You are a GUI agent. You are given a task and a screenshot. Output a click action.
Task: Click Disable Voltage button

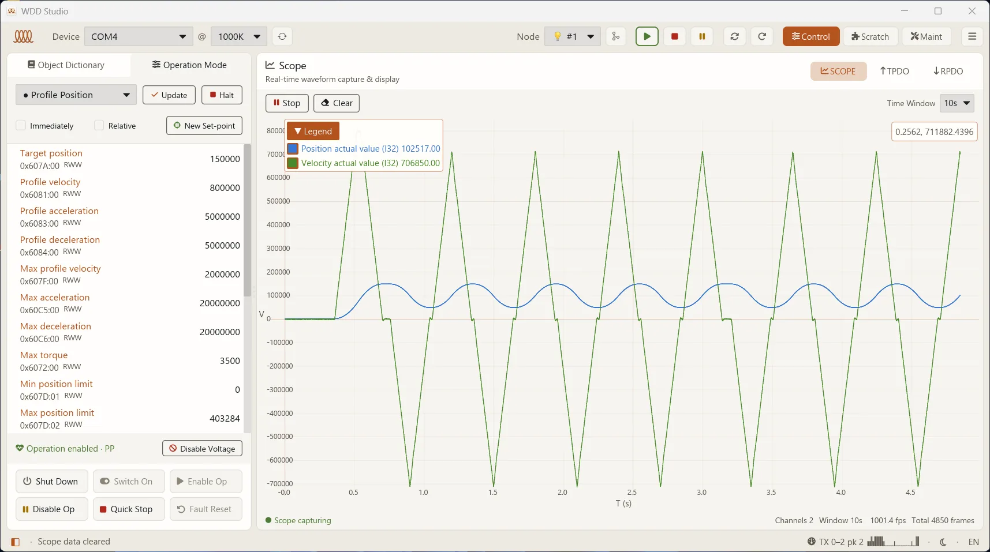tap(202, 449)
